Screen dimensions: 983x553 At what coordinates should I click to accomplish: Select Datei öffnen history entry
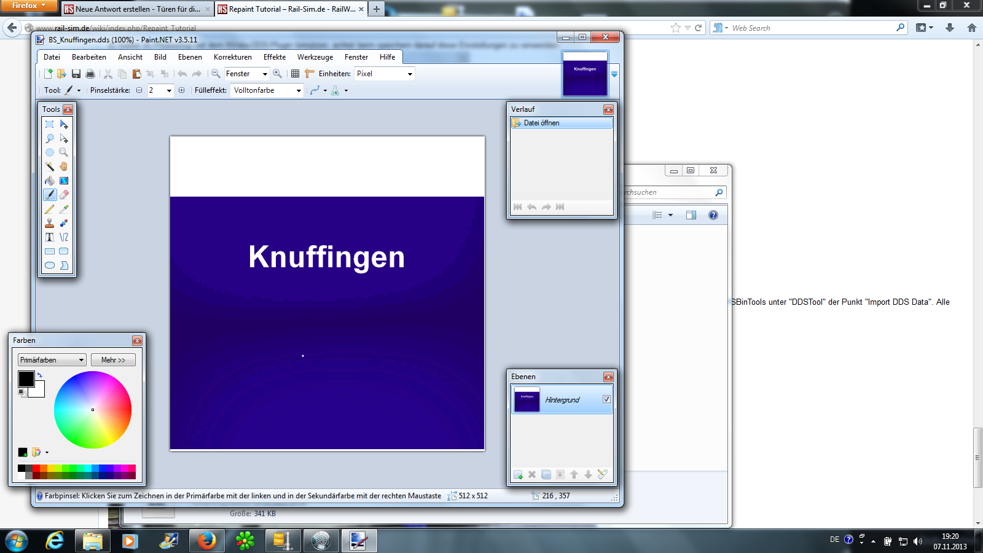click(x=561, y=123)
